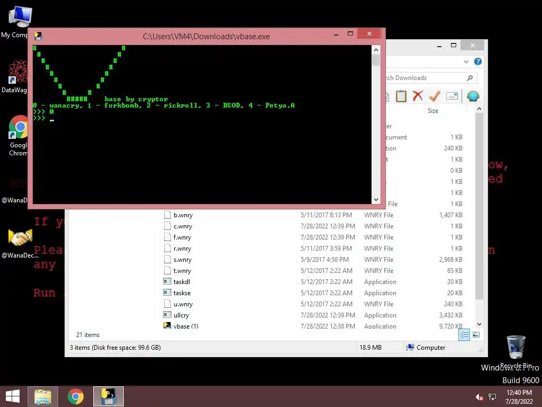Click the console input prompt line

pyautogui.click(x=43, y=118)
